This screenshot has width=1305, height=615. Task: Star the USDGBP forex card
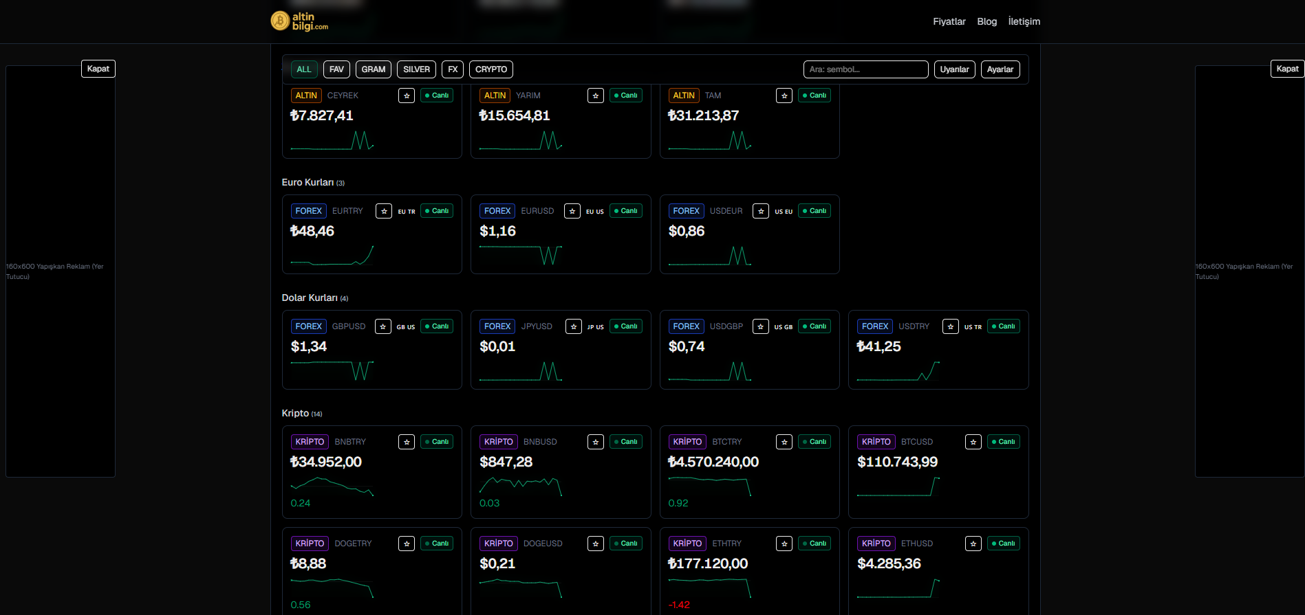[x=761, y=326]
